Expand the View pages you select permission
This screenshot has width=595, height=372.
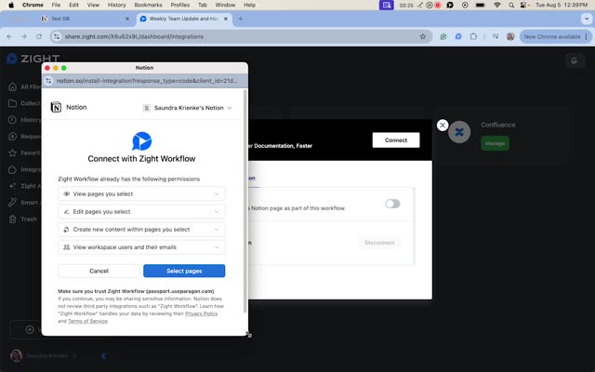click(141, 194)
